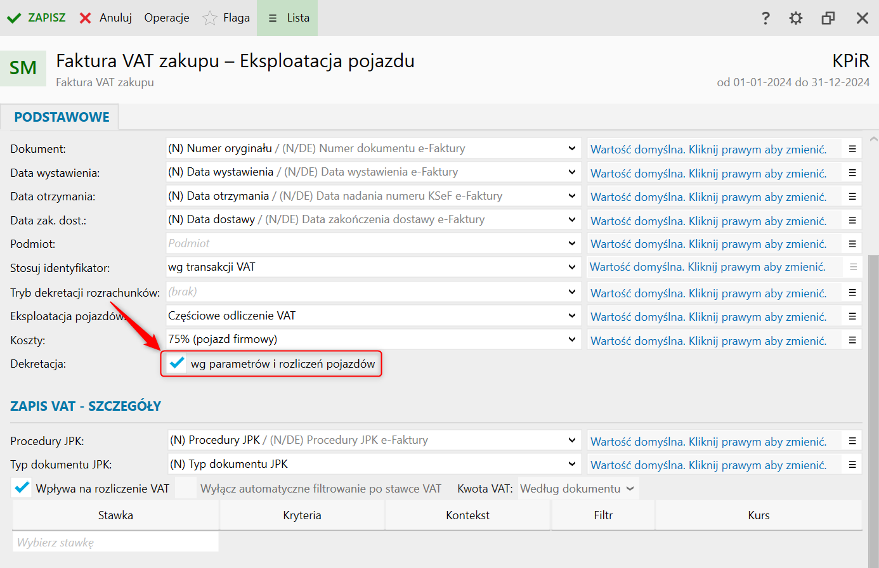
Task: Click the restore window icon
Action: 828,18
